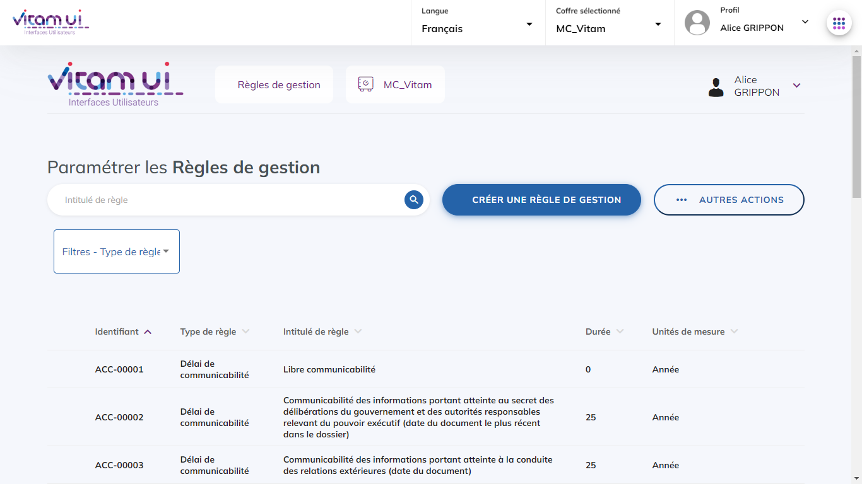Click the grey profile avatar icon
The width and height of the screenshot is (862, 484).
[697, 23]
